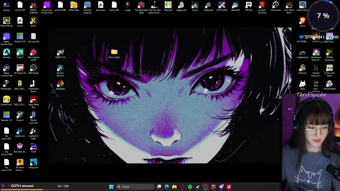Screen dimensions: 340x191
Task: Select the Toilet 8 icon
Action: (20, 53)
